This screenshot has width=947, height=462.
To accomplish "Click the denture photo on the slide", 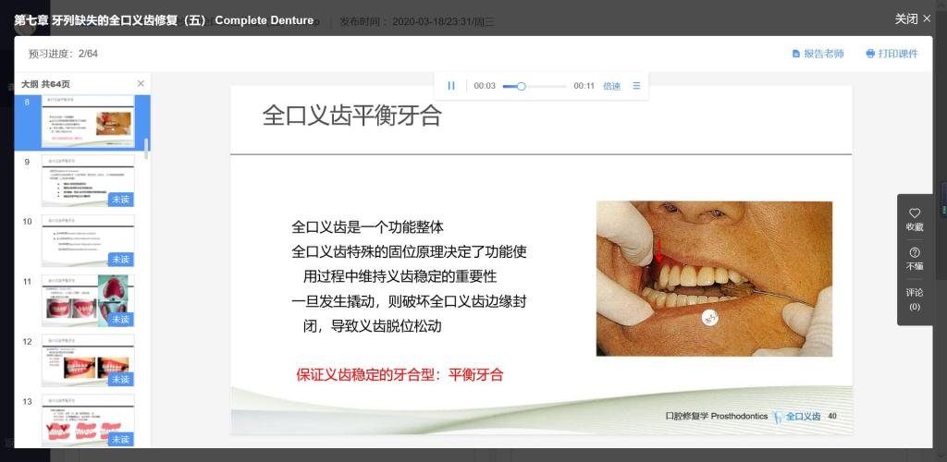I will (713, 278).
